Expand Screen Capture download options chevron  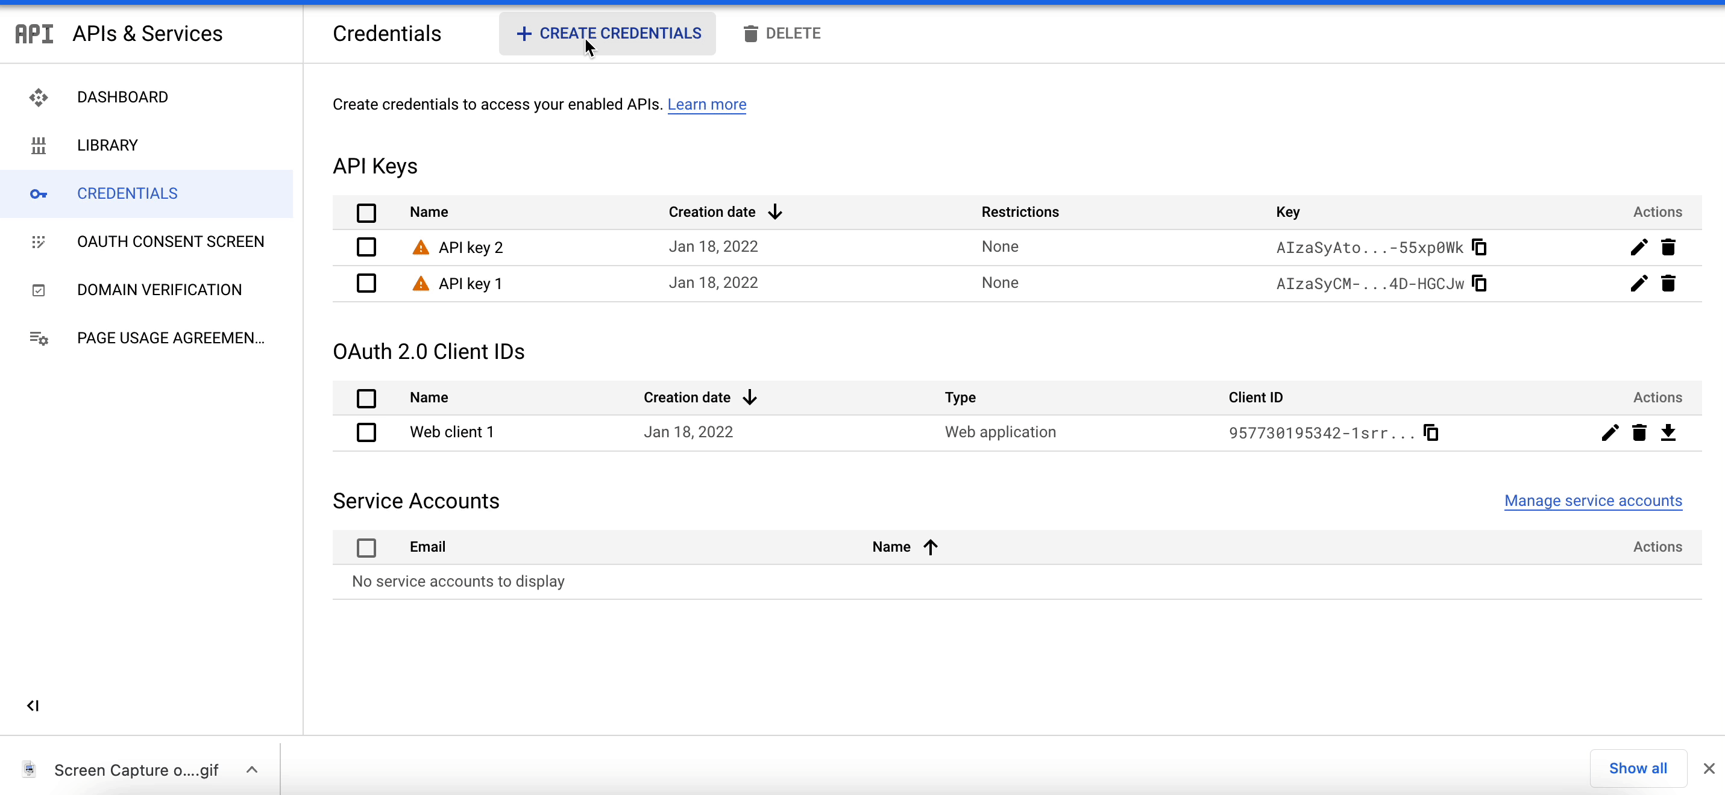click(252, 770)
